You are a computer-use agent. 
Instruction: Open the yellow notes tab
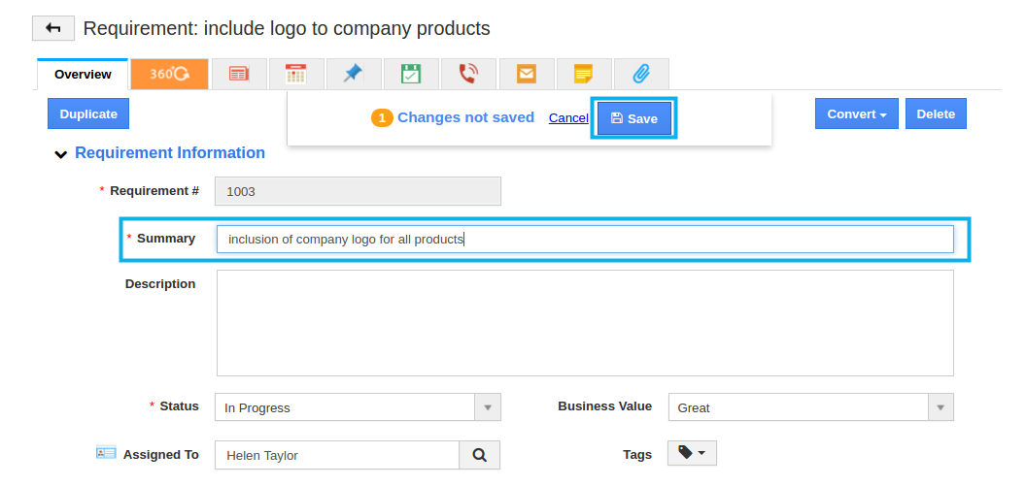[x=584, y=74]
